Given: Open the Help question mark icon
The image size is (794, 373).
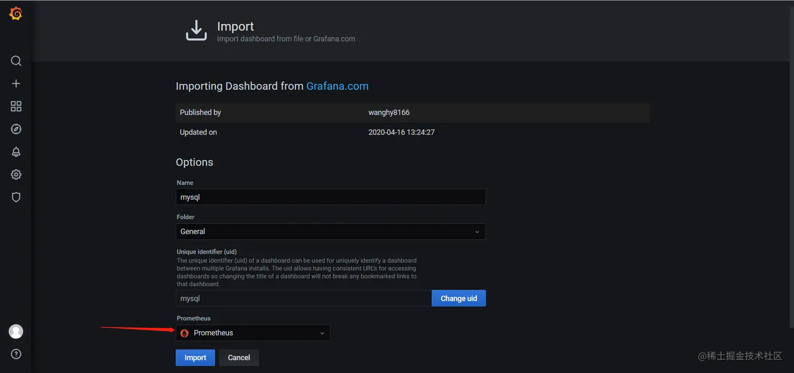Looking at the screenshot, I should (16, 354).
